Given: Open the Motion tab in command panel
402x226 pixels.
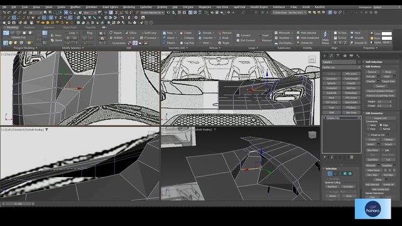Looking at the screenshot, I should [x=345, y=56].
